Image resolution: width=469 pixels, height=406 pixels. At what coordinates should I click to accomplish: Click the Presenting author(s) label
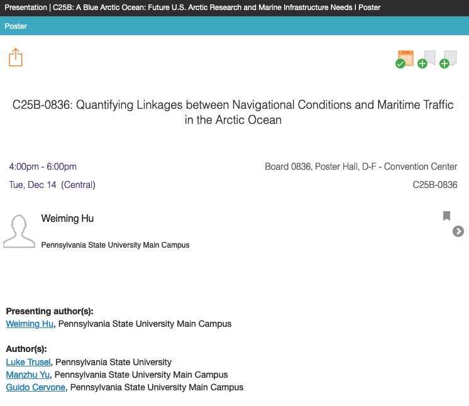coord(50,311)
